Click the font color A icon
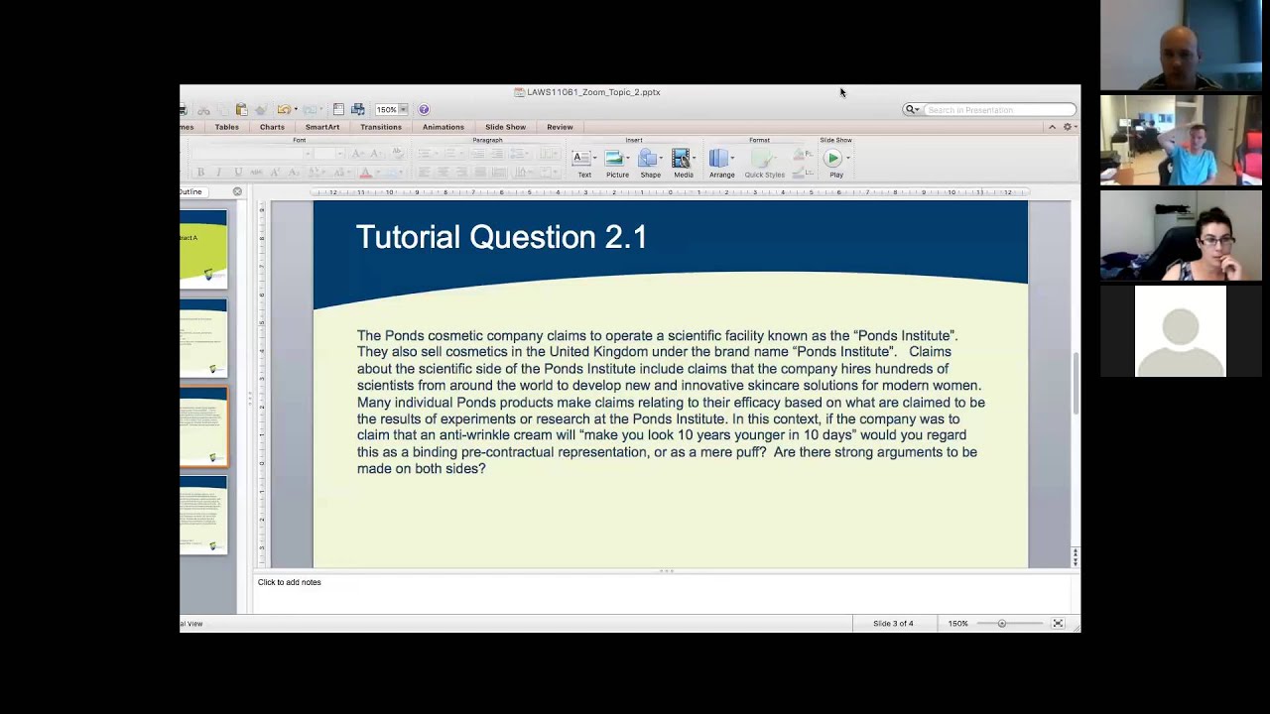Viewport: 1270px width, 714px height. [365, 173]
